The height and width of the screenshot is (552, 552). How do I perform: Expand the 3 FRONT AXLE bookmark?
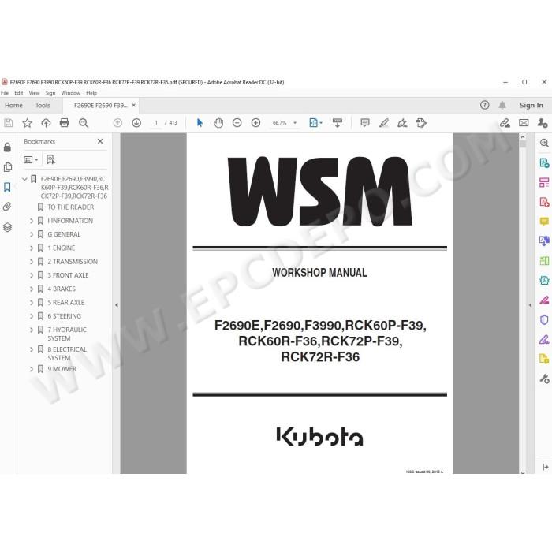coord(32,275)
